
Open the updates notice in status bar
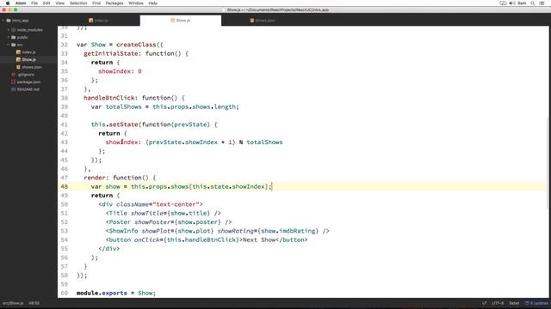point(536,303)
